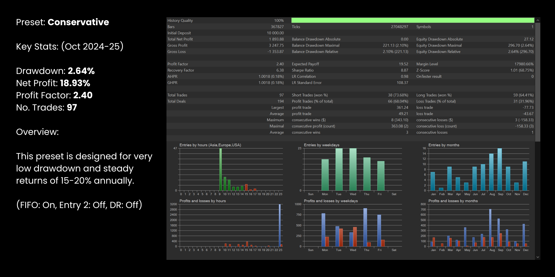Click the Profits and losses by months title
The image size is (555, 277).
[x=453, y=201]
